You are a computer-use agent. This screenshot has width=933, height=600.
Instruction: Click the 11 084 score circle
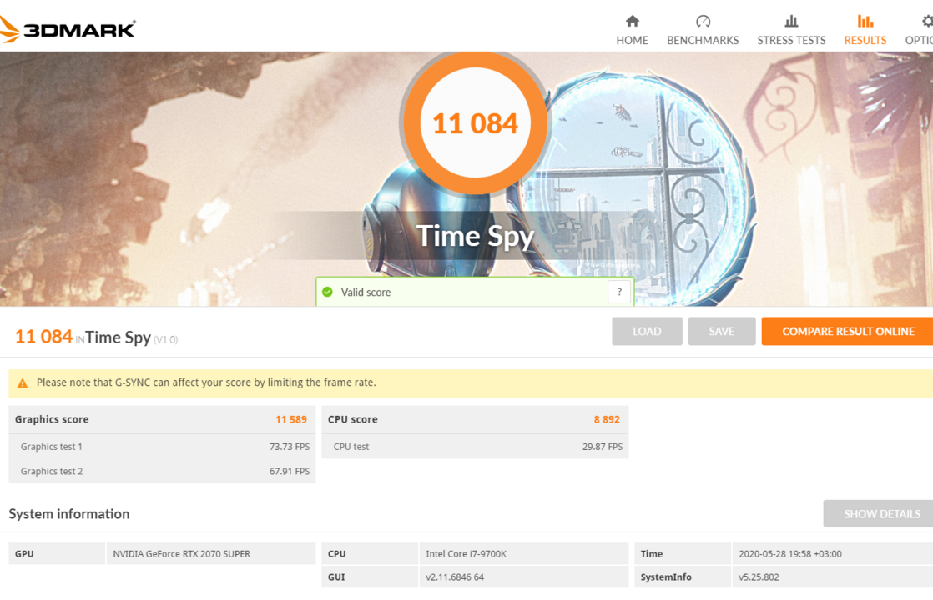475,123
